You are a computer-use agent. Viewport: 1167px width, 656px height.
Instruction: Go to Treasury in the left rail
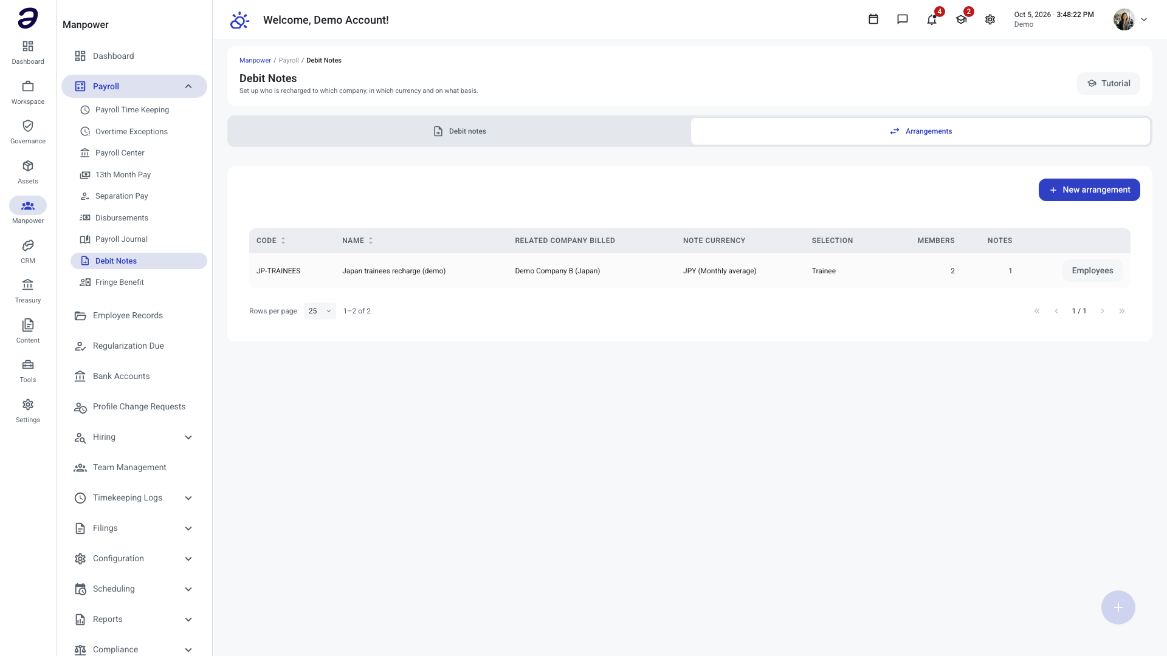(28, 291)
